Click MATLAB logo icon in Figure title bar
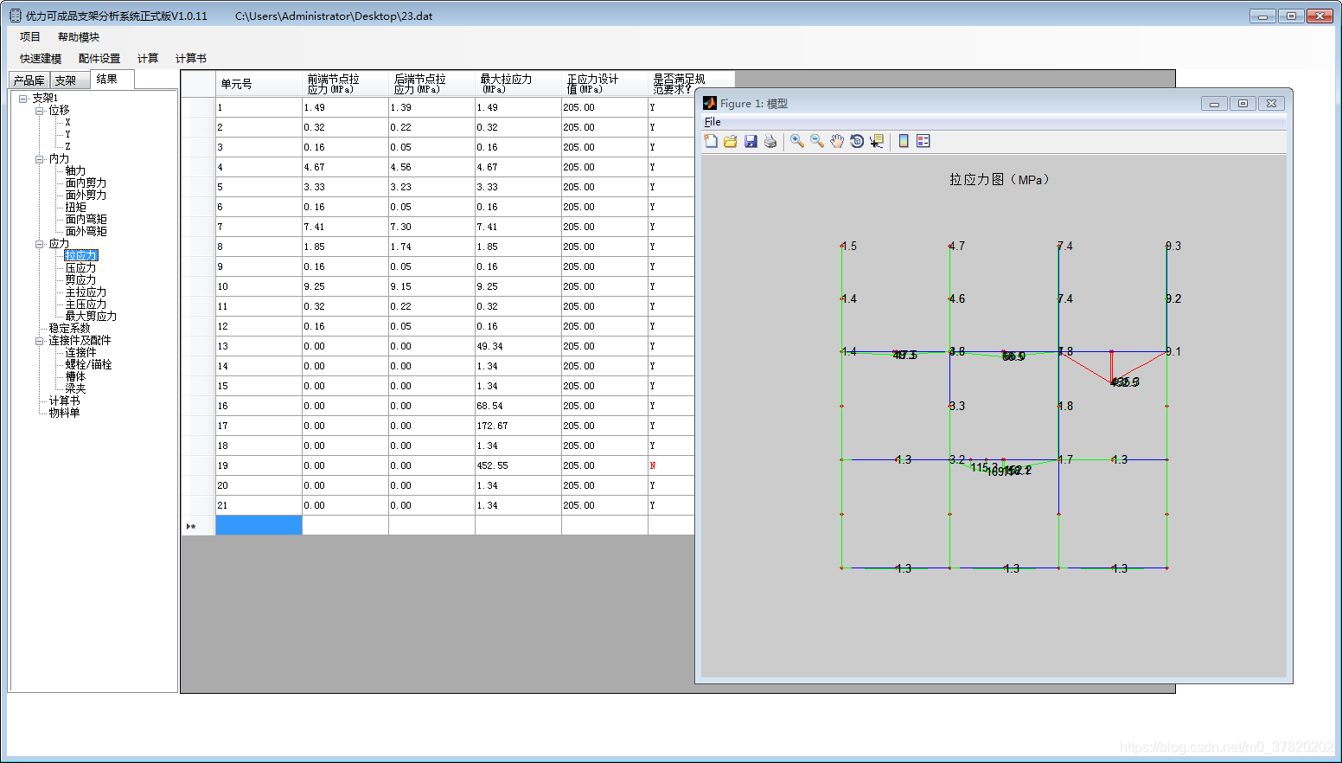This screenshot has height=763, width=1342. 710,103
